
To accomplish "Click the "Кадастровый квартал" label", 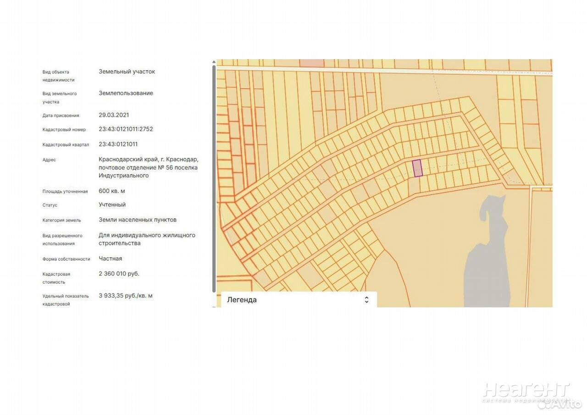I will point(66,144).
